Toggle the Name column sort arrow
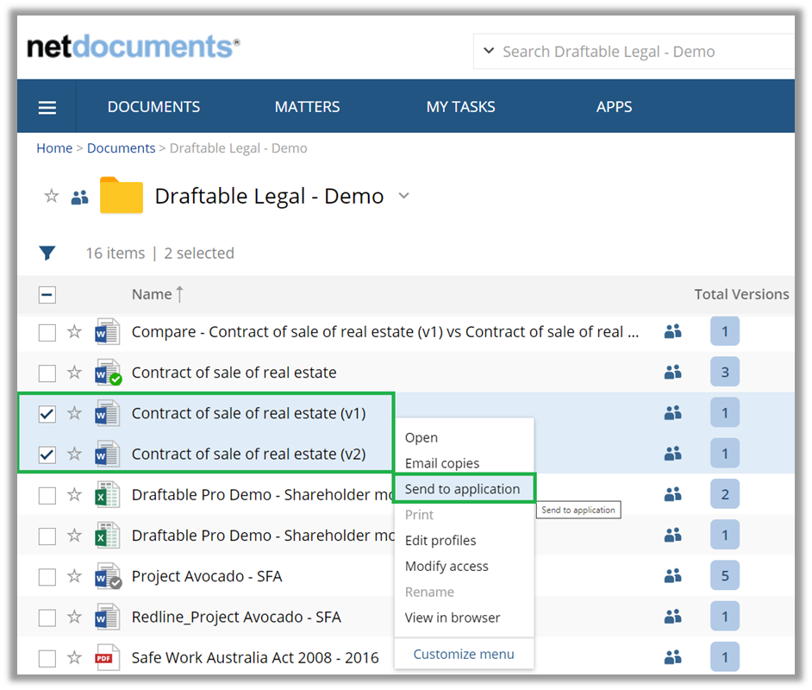 181,292
